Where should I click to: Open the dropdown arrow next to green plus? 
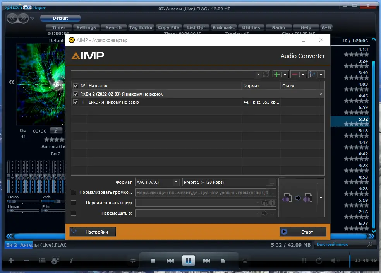pyautogui.click(x=285, y=75)
